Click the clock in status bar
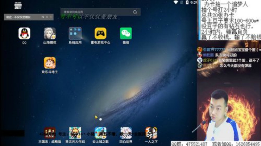 pos(194,2)
